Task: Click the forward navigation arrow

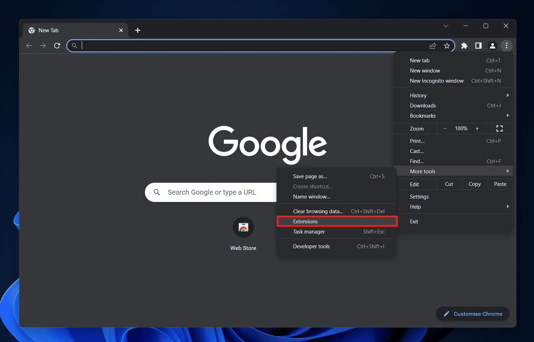Action: [43, 46]
